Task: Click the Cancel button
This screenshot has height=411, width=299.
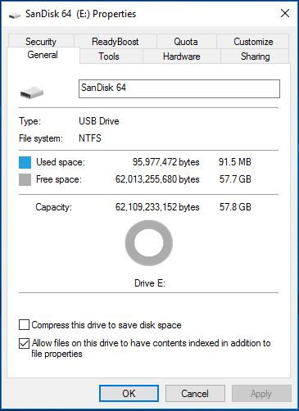Action: click(195, 393)
